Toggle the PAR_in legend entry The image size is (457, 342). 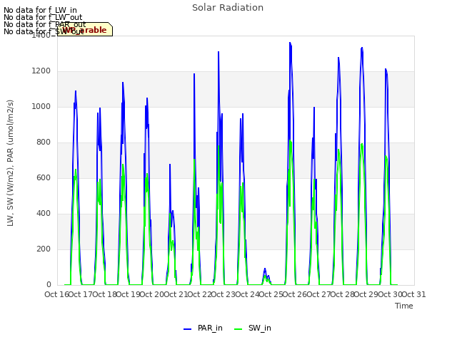[x=203, y=328]
